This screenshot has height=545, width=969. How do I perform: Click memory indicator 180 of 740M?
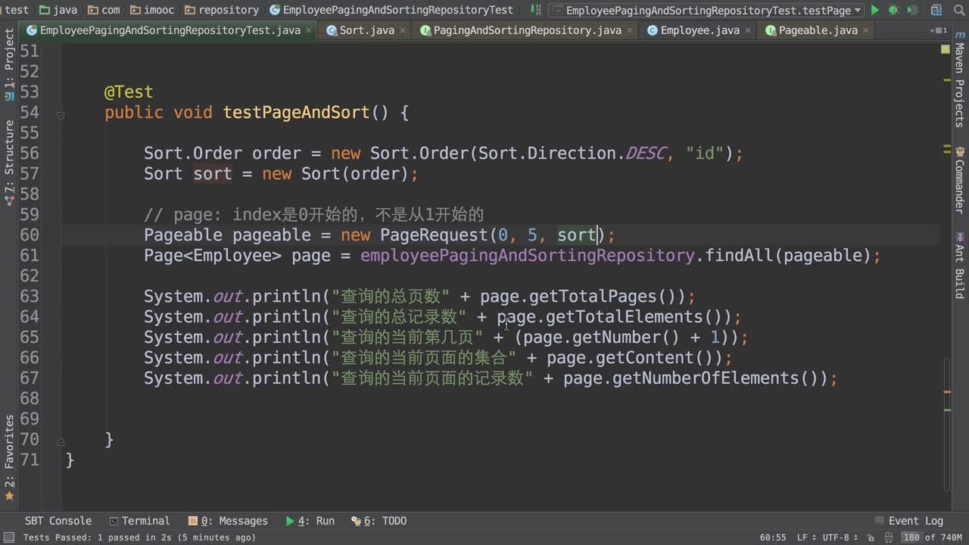click(932, 537)
